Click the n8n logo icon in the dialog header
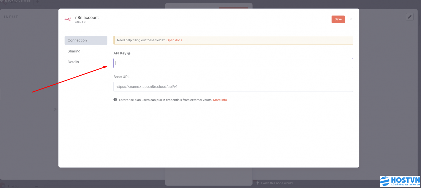Viewport: 421px width, 188px height. (68, 19)
